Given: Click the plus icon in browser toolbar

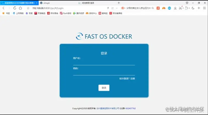Looking at the screenshot, I should coord(199,8).
